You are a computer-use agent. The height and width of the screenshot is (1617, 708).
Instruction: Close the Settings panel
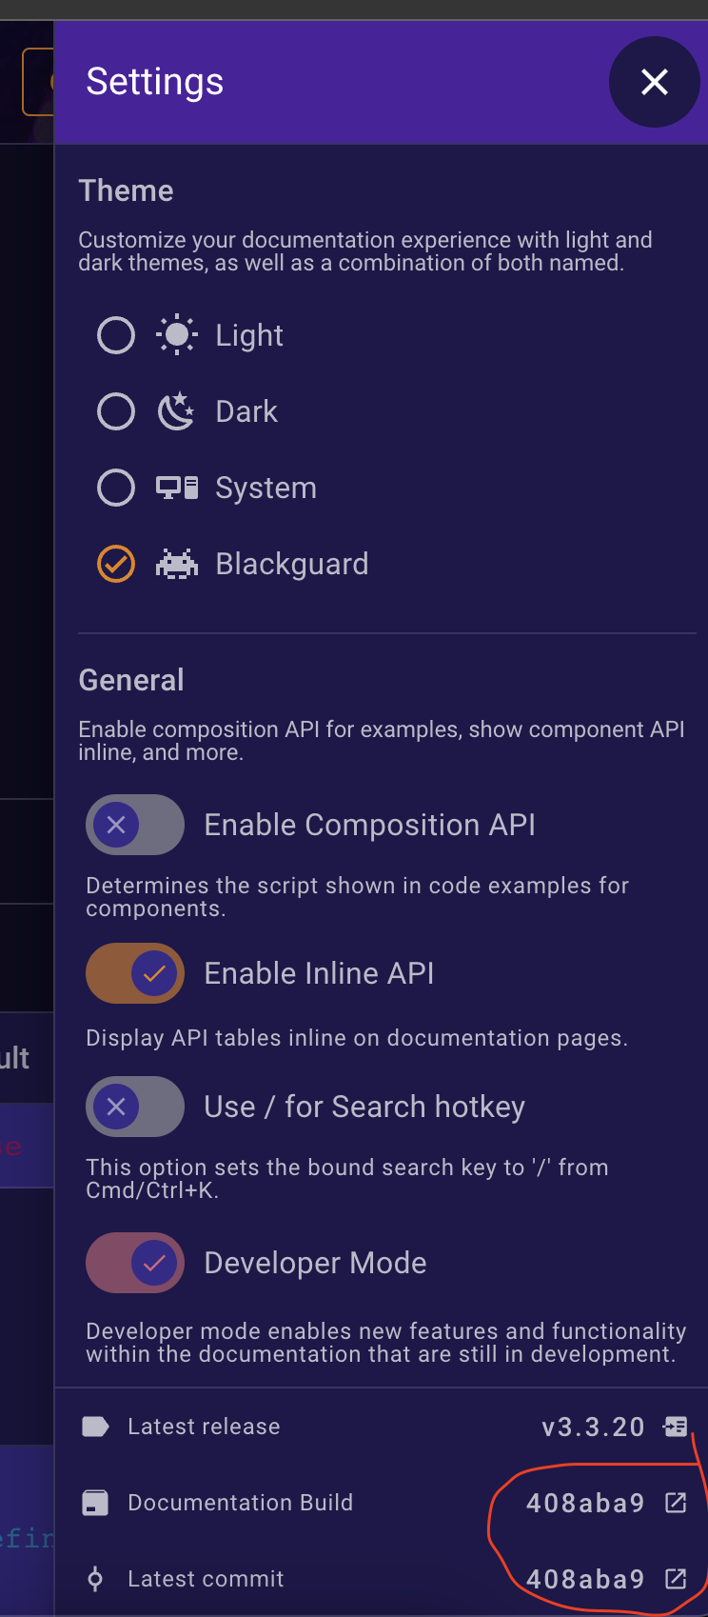[x=654, y=82]
